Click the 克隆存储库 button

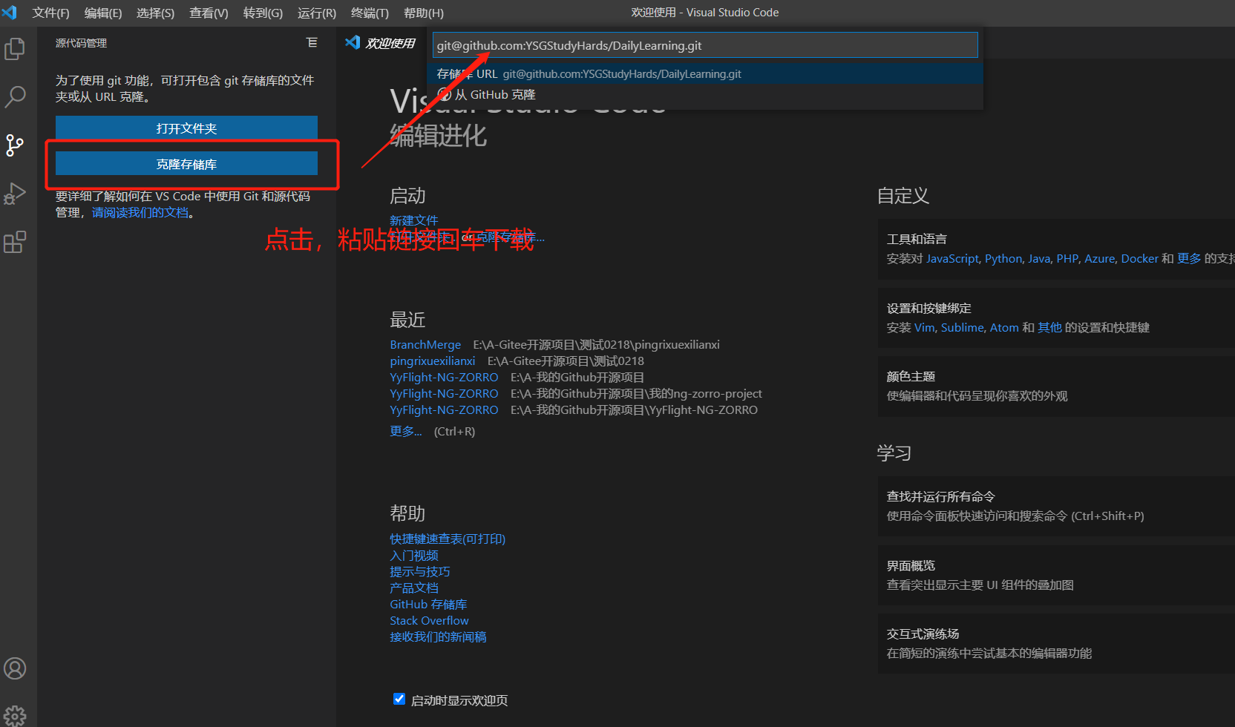186,164
